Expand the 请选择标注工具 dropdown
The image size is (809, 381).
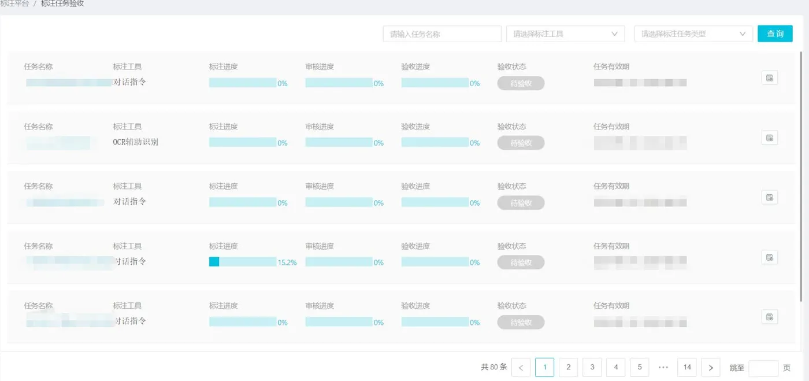point(565,34)
